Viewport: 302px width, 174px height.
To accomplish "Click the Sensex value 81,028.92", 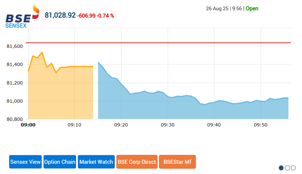I will point(60,15).
